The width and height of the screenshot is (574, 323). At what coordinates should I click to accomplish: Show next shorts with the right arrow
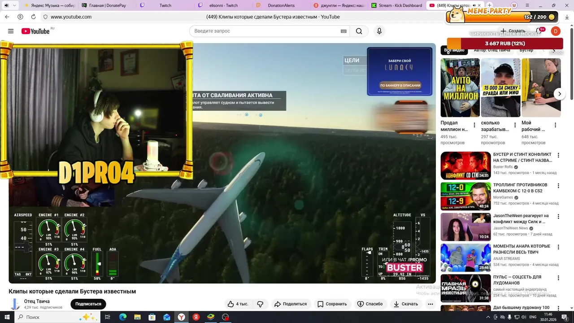coord(559,94)
